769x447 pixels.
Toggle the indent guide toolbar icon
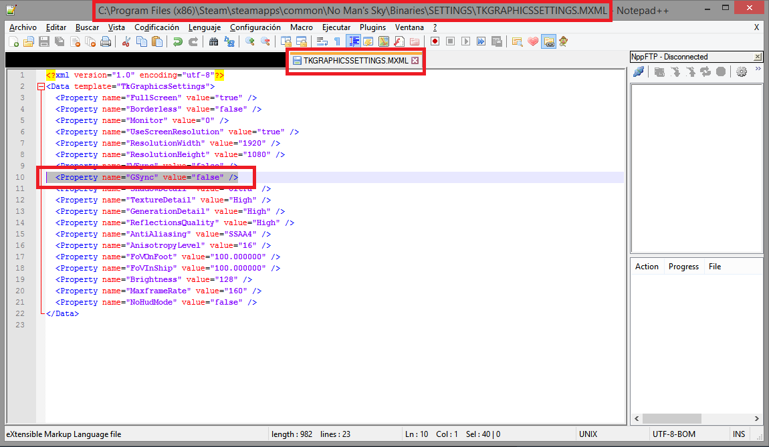point(353,41)
